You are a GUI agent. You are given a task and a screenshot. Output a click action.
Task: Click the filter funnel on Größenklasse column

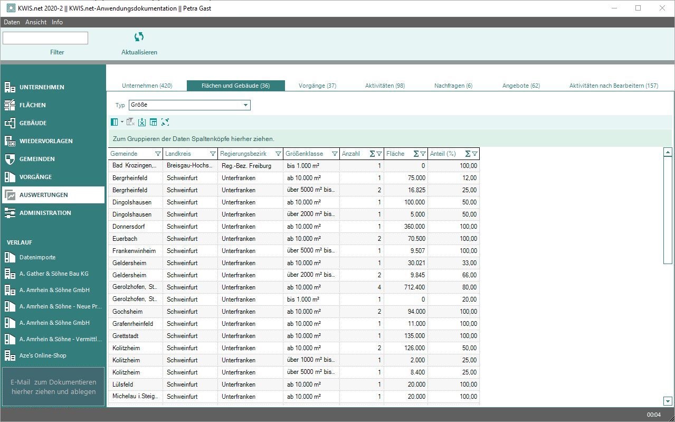pos(335,154)
